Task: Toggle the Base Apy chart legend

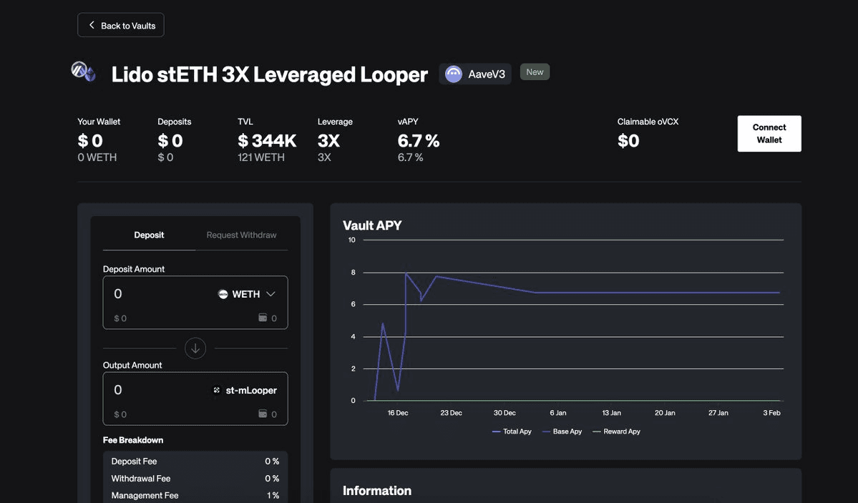Action: 562,430
